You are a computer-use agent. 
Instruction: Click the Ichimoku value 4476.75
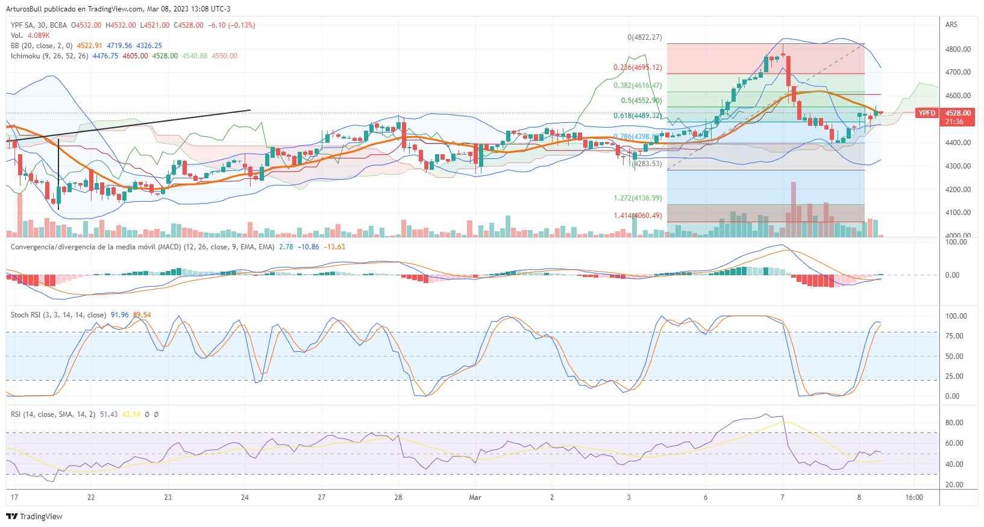(x=105, y=56)
